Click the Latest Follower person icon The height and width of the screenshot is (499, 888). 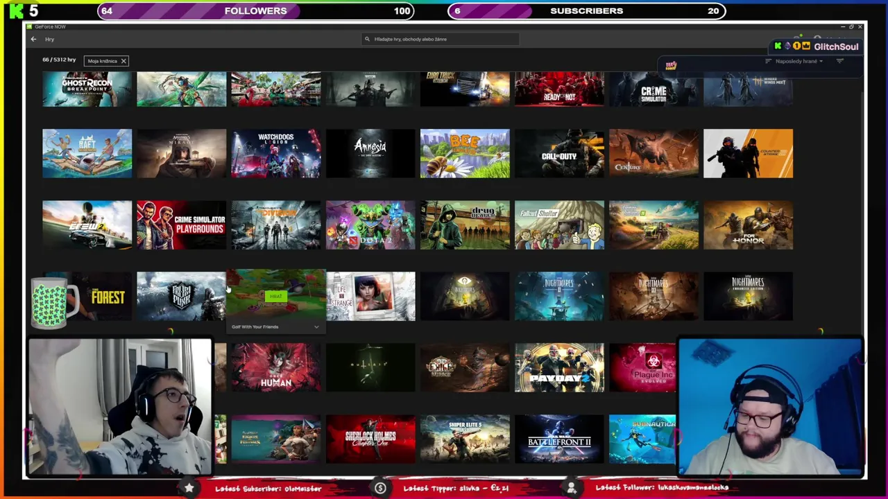pos(572,488)
